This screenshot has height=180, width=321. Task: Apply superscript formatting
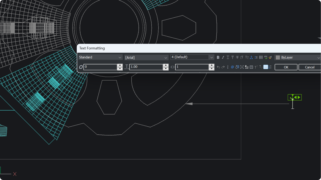[256, 67]
